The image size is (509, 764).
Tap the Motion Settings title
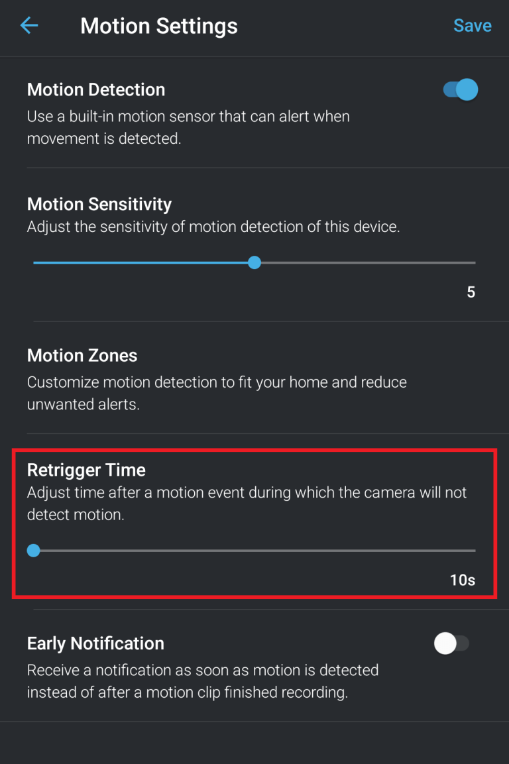pyautogui.click(x=159, y=25)
